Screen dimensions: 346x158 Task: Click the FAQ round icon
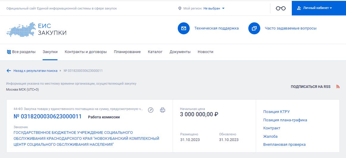tap(254, 28)
